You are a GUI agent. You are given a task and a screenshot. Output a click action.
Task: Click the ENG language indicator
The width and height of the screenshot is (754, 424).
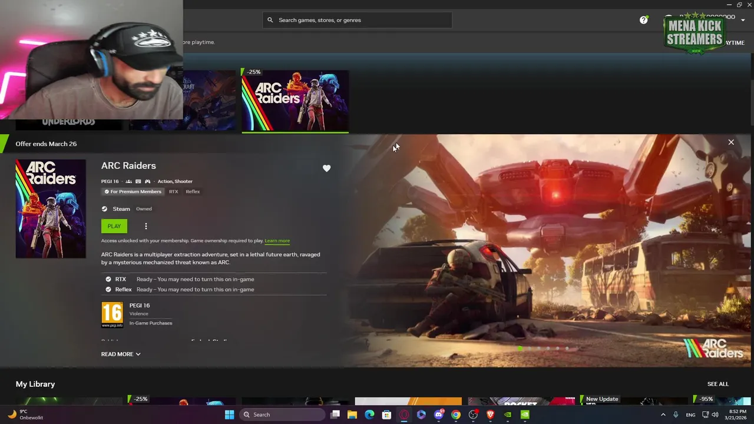pyautogui.click(x=690, y=415)
